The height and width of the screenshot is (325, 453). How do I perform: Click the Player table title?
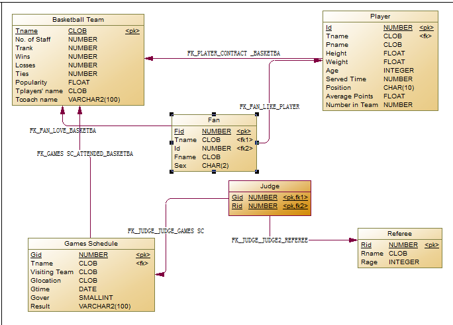point(380,17)
